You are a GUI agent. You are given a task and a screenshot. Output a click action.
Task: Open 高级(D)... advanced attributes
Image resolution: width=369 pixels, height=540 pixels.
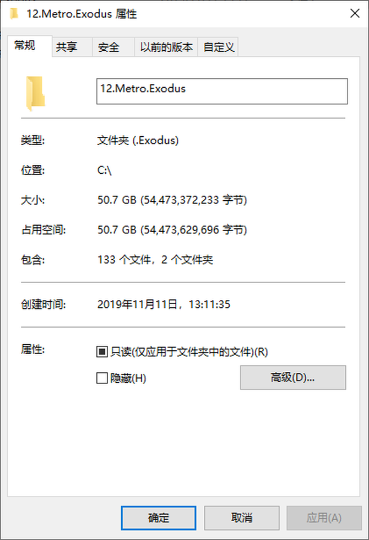pos(293,377)
